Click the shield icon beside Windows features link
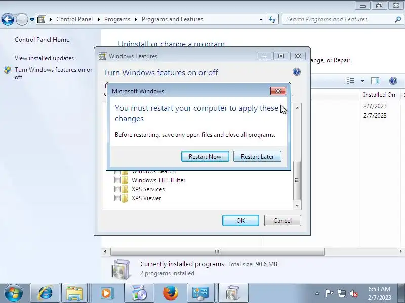 pyautogui.click(x=7, y=70)
